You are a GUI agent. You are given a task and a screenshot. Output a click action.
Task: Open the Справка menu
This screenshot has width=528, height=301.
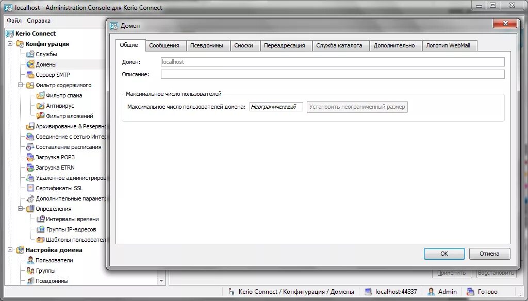point(39,21)
